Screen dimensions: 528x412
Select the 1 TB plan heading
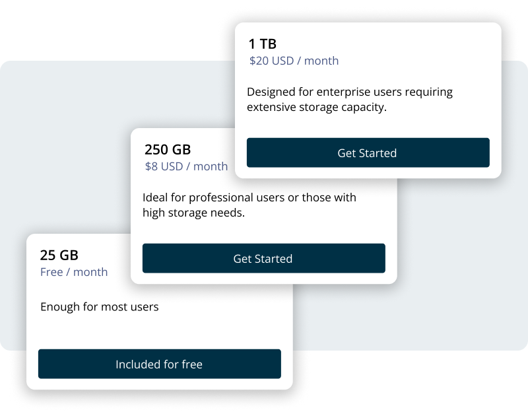coord(262,44)
